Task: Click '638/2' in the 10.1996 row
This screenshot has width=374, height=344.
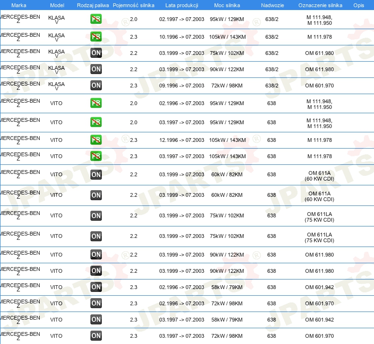Action: point(272,37)
